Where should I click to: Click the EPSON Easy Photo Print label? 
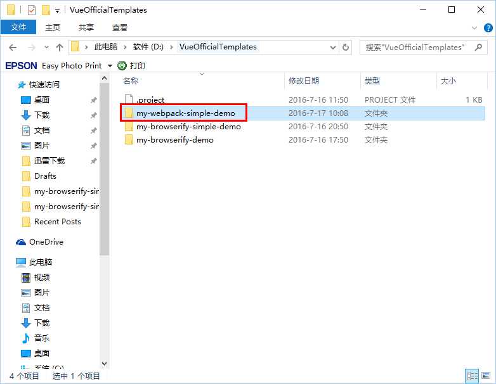[53, 65]
